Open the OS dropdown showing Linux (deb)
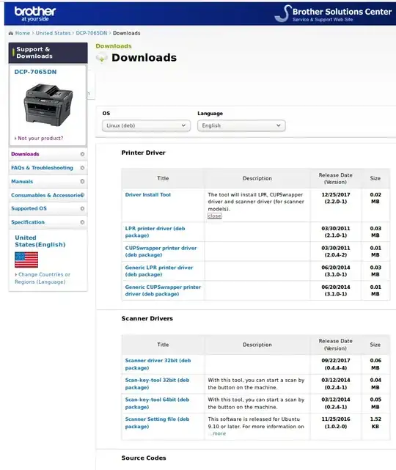Screen dimensions: 396x470 pos(146,125)
